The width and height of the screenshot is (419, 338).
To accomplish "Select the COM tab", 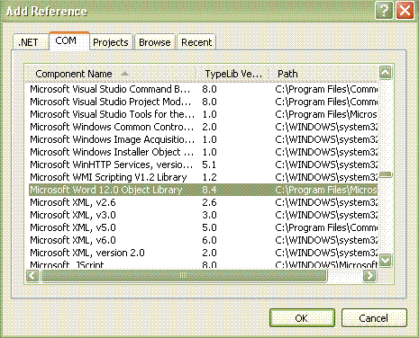I will [x=69, y=40].
